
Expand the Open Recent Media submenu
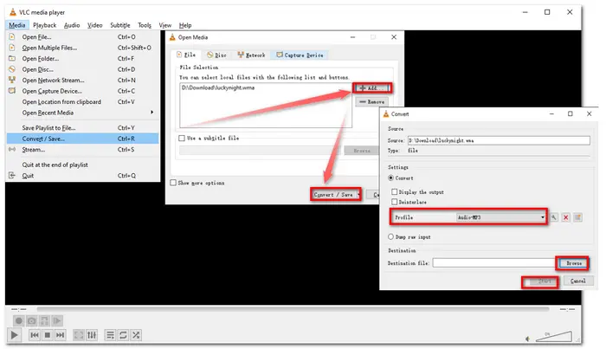(83, 113)
